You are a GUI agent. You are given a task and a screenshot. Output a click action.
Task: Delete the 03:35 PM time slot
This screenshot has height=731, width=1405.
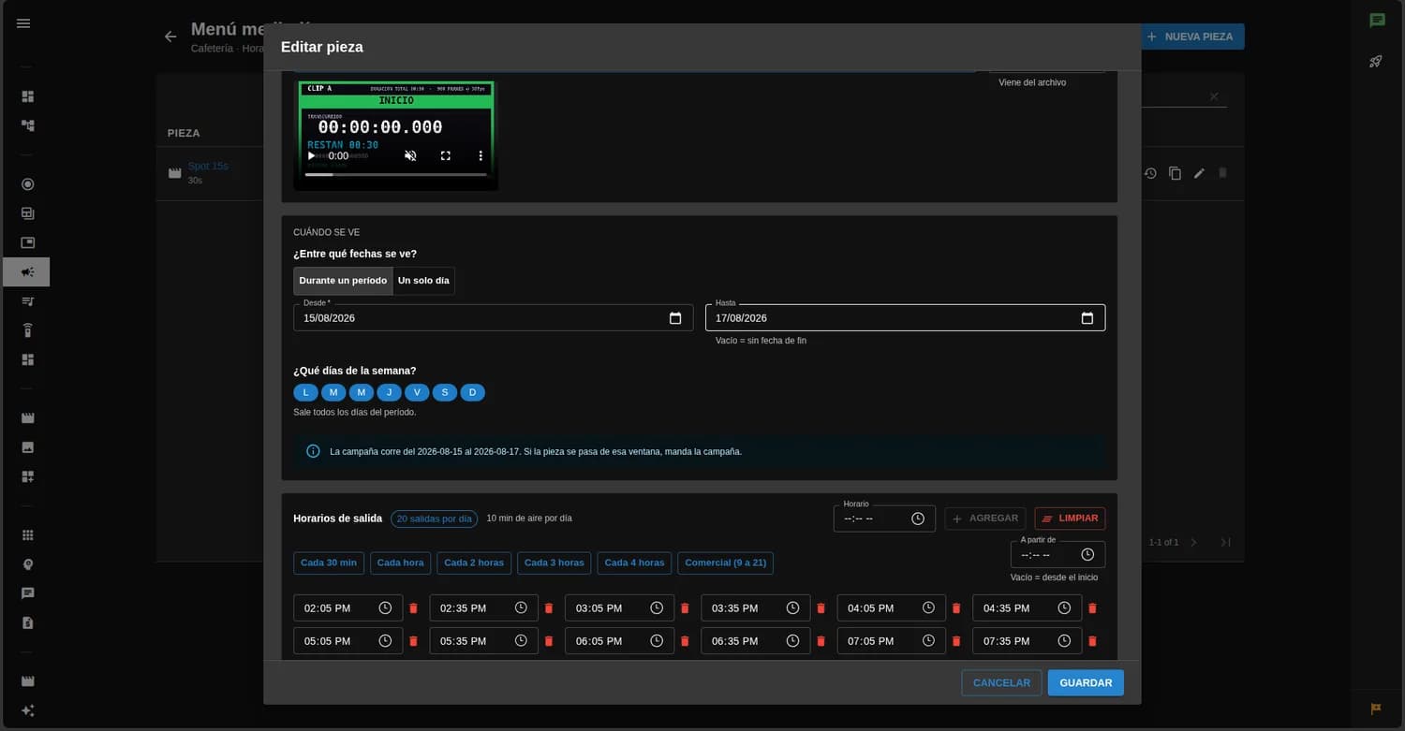[821, 608]
